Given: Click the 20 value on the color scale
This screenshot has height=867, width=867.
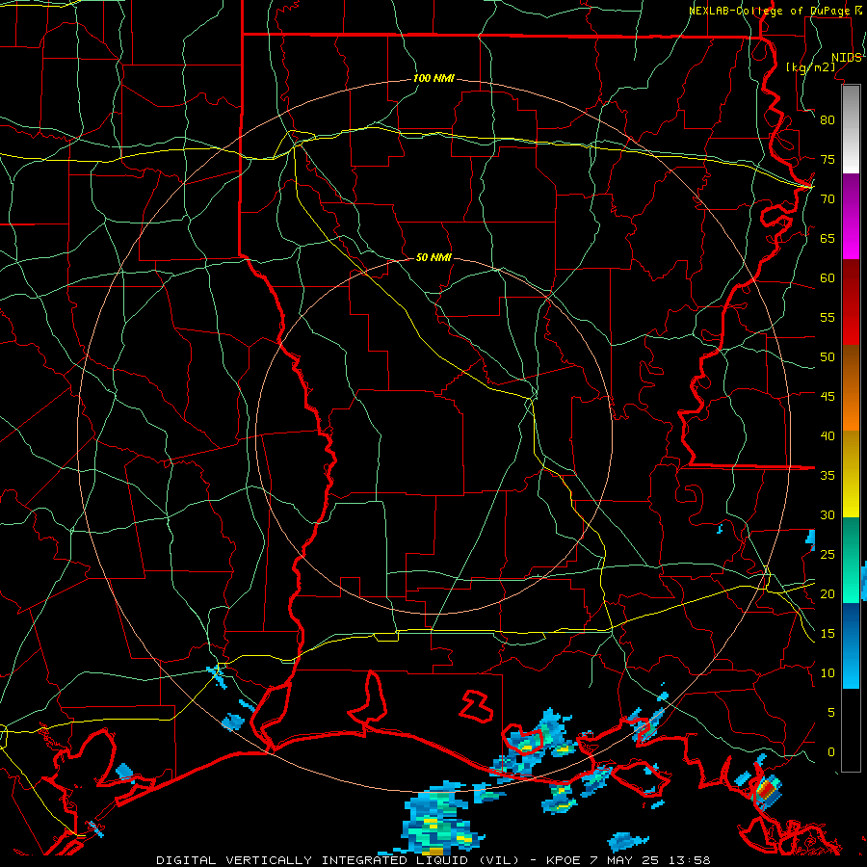Looking at the screenshot, I should click(828, 593).
